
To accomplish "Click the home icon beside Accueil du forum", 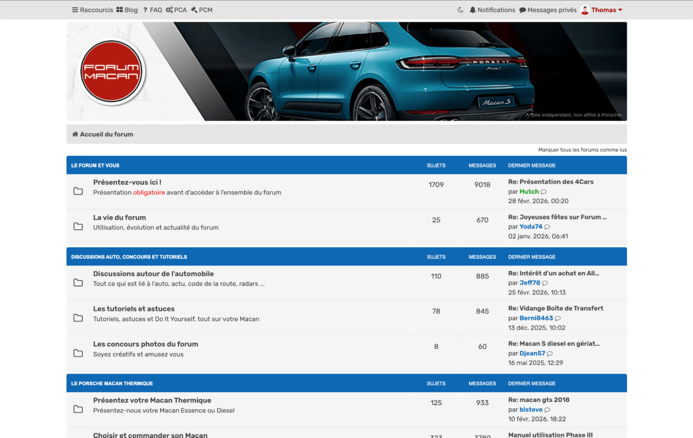I will click(x=75, y=134).
